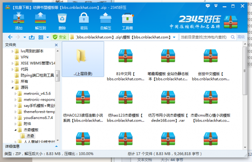252x162 pixels.
Task: Select the 仿hao123杰奇模板 archive
Action: pyautogui.click(x=126, y=106)
